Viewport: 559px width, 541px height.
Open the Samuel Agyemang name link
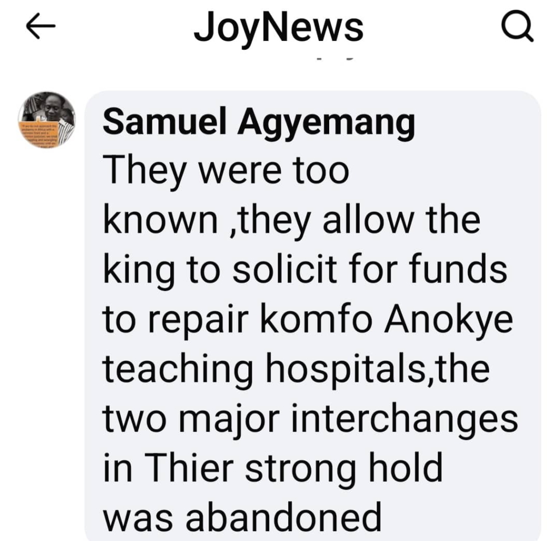coord(259,122)
